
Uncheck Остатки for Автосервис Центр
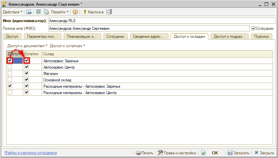(27, 67)
